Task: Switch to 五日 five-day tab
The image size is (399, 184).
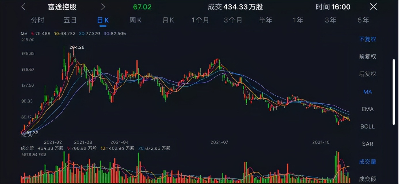Action: point(70,20)
